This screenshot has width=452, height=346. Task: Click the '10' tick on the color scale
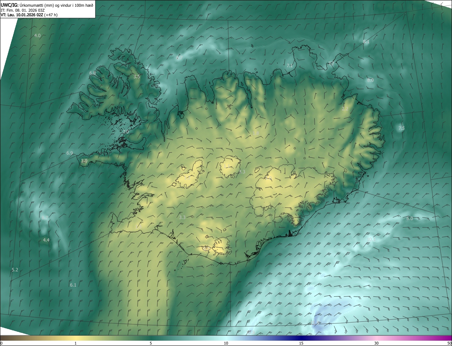(226, 343)
